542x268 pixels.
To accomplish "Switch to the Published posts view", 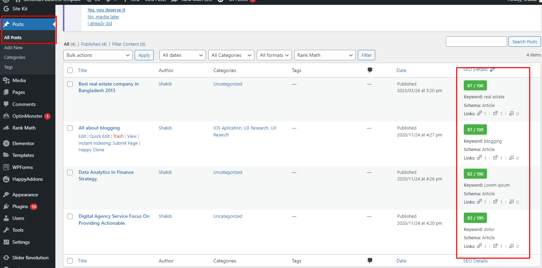I will pos(91,44).
